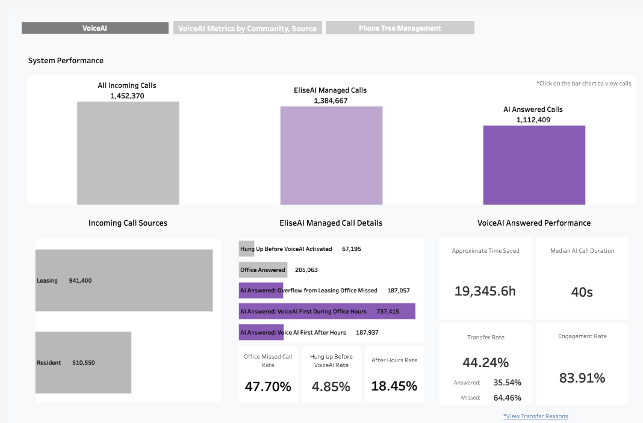643x423 pixels.
Task: Click the 1,112,409 answered calls value
Action: 533,120
